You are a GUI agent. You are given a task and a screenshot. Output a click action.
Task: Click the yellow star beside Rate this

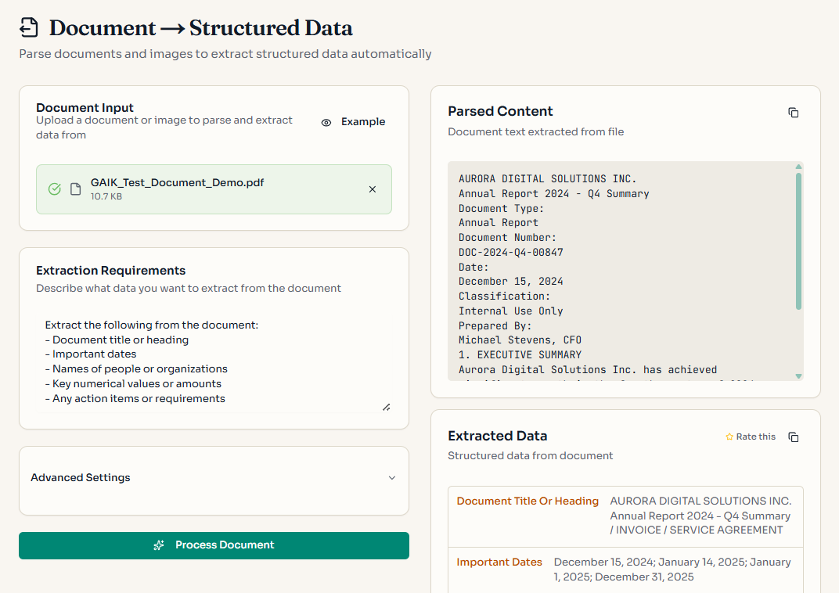(729, 437)
